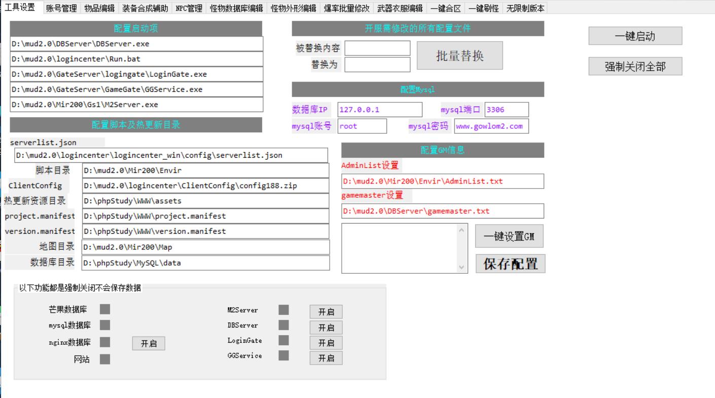Open the 怪物数据库编辑 tab
The width and height of the screenshot is (715, 398).
point(236,8)
